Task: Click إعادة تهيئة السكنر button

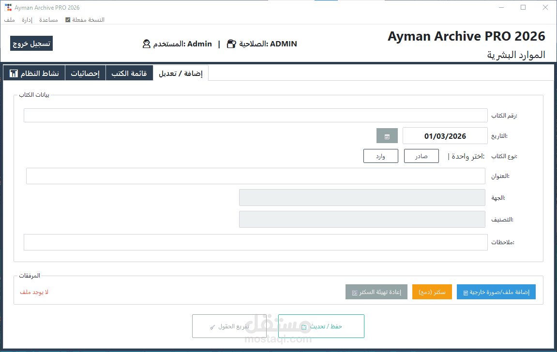Action: coord(376,292)
